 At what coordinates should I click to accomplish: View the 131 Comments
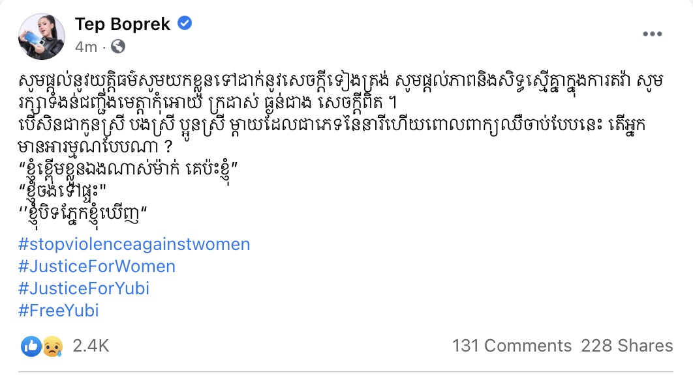tap(512, 346)
